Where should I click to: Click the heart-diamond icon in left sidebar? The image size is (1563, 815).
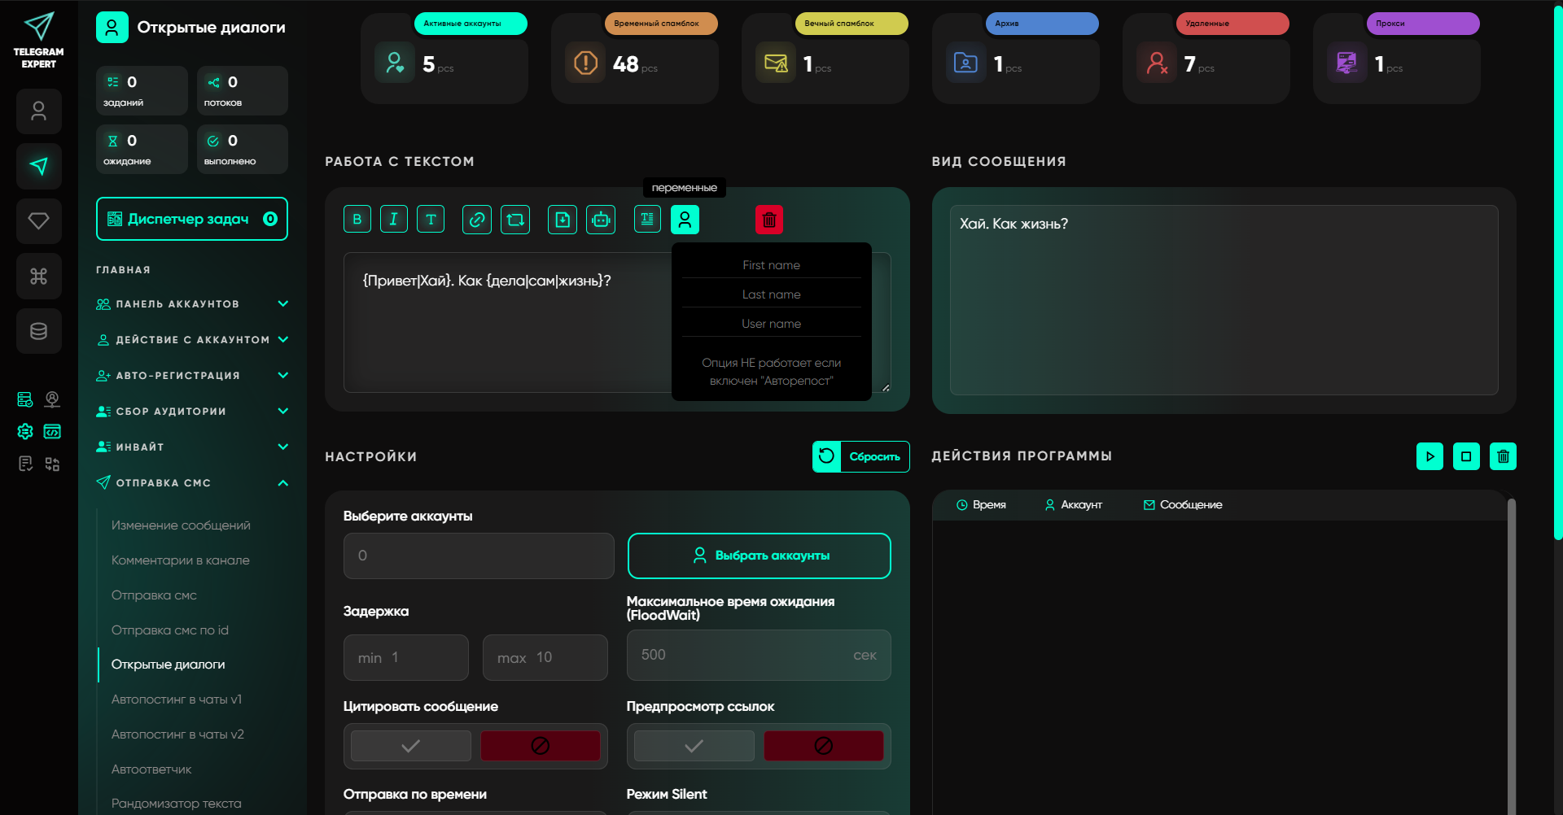click(38, 221)
